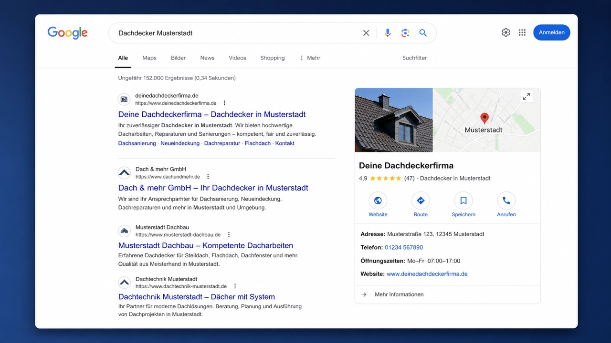Open 'Dach & mehr GmbH – Ihr Dachdecker' result

pos(213,188)
